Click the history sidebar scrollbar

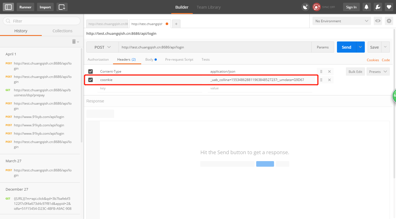point(82,95)
